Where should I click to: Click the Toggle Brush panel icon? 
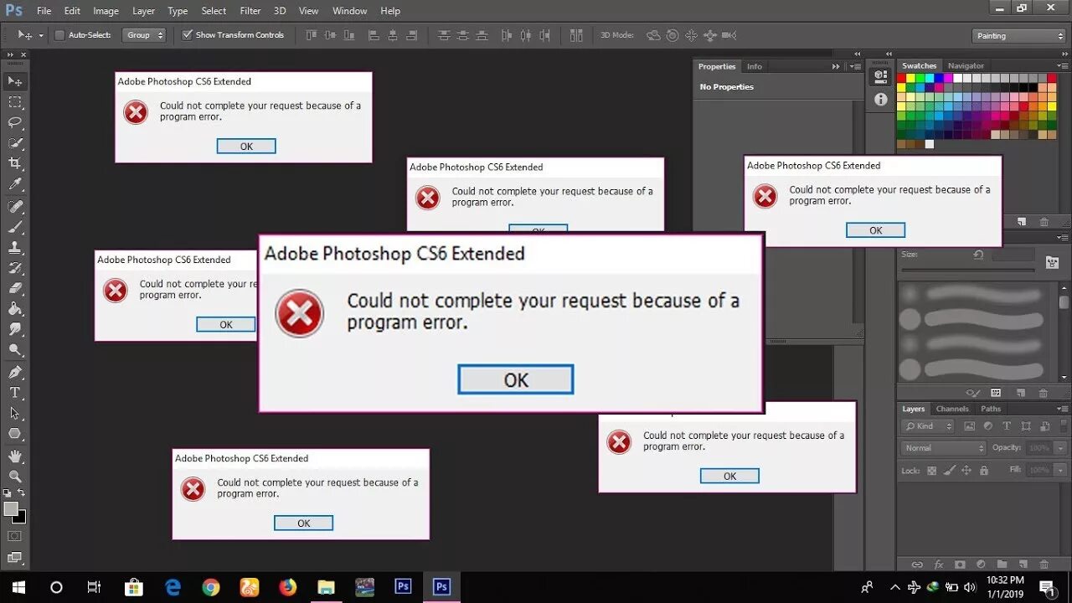tap(1052, 263)
